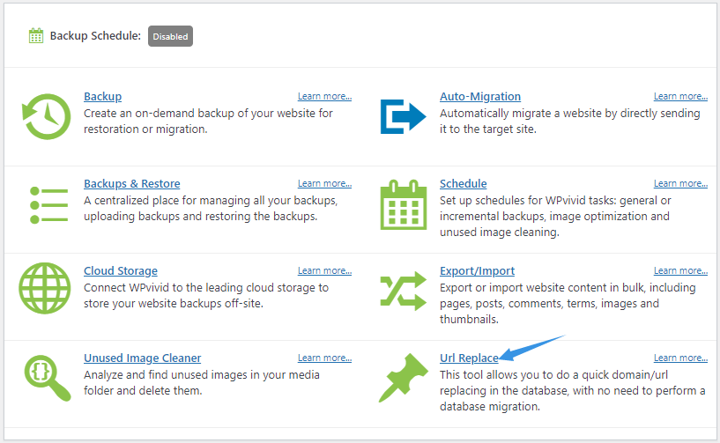Click the Export/Import shuffle arrows icon

point(403,291)
